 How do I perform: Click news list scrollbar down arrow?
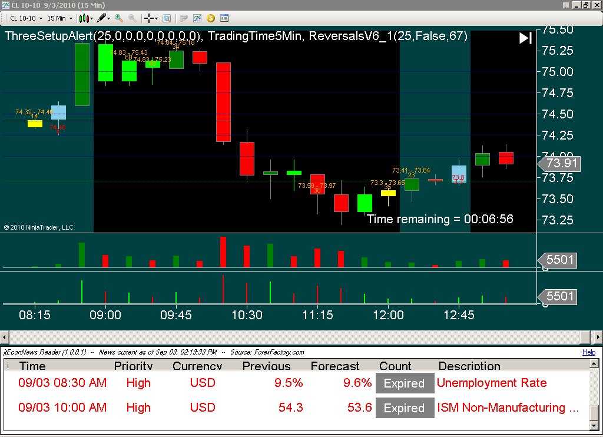pyautogui.click(x=594, y=426)
